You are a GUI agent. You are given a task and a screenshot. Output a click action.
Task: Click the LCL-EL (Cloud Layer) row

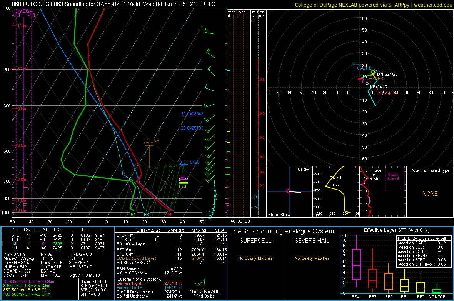click(x=172, y=258)
